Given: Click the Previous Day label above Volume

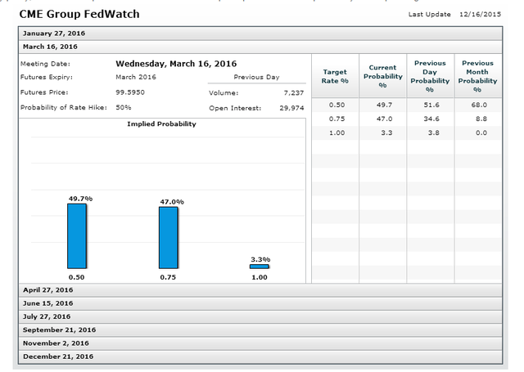Looking at the screenshot, I should click(256, 77).
